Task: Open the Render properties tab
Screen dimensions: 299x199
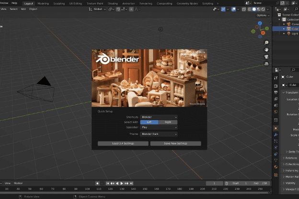Action: [x=276, y=86]
